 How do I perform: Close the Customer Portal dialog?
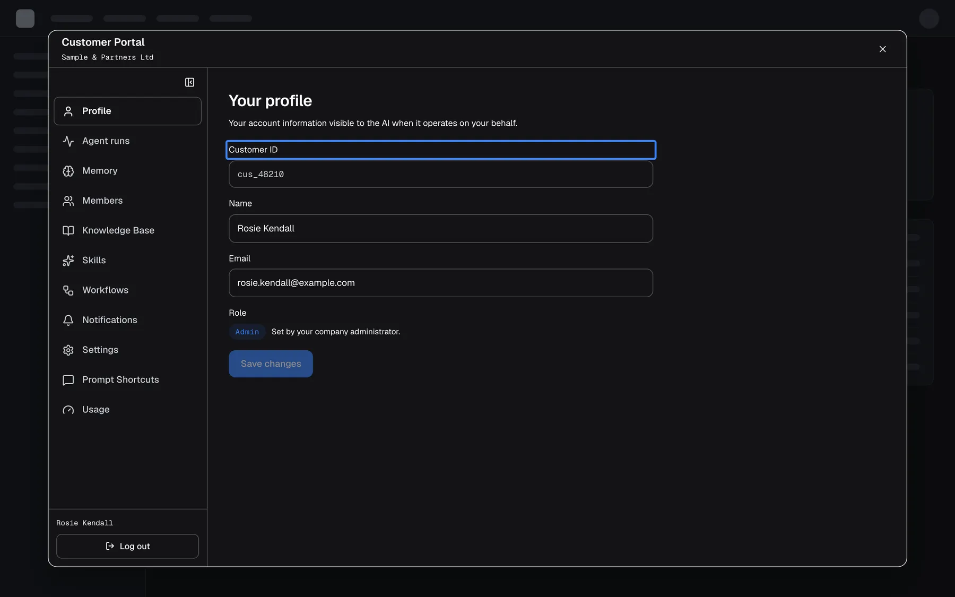pyautogui.click(x=882, y=49)
